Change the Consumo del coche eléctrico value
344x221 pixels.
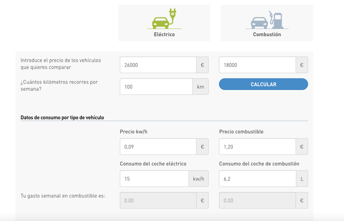point(154,179)
